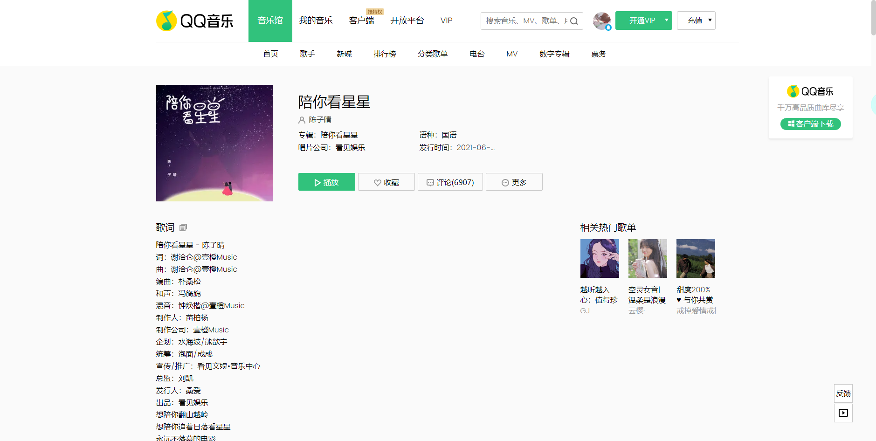876x441 pixels.
Task: Open the player icon at bottom right
Action: click(843, 413)
